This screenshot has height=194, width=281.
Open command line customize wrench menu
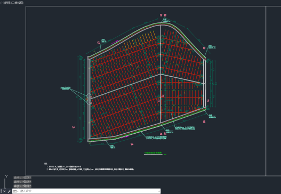pyautogui.click(x=9, y=191)
